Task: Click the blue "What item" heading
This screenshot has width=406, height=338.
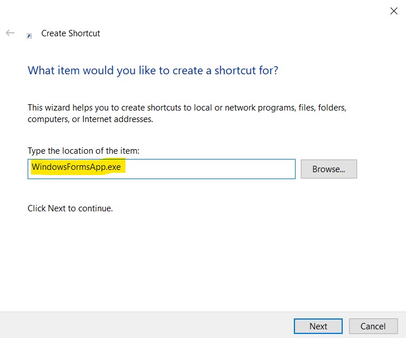Action: click(153, 71)
